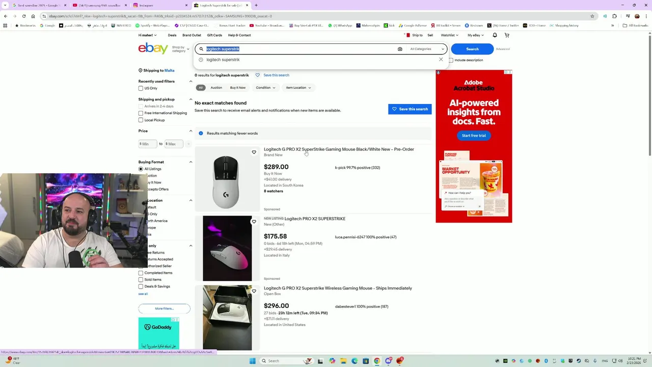This screenshot has width=652, height=367.
Task: Expand the Condition filter dropdown
Action: (x=265, y=88)
